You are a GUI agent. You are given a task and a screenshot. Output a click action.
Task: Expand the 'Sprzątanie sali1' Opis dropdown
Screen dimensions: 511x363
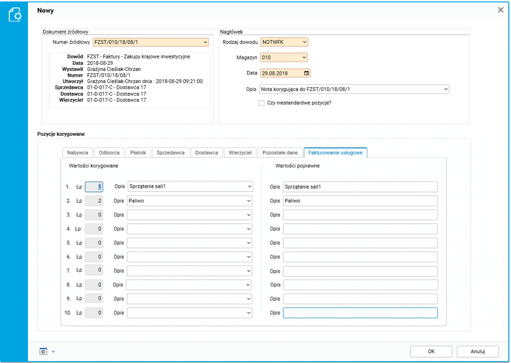(x=250, y=187)
